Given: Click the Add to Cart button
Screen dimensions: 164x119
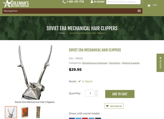Looking at the screenshot, I should [x=120, y=94].
